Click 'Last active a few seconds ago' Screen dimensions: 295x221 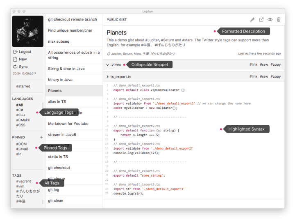click(259, 53)
